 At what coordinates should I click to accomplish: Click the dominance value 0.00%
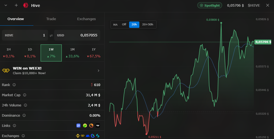95,116
